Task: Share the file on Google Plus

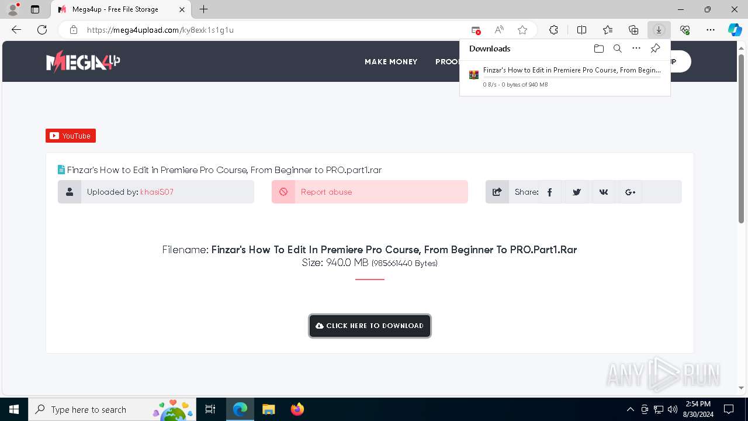Action: click(x=631, y=192)
